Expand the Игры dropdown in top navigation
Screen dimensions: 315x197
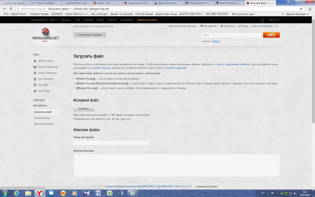pyautogui.click(x=54, y=20)
